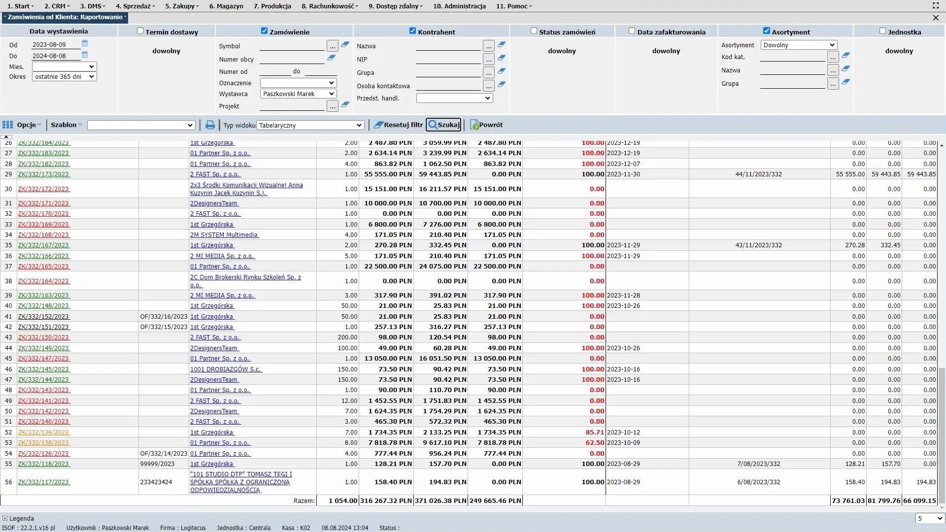946x532 pixels.
Task: Expand the Typ widoku Tabelaryczny dropdown
Action: pyautogui.click(x=310, y=126)
